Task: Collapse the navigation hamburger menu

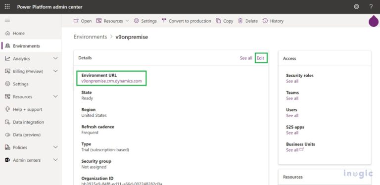Action: click(x=7, y=21)
